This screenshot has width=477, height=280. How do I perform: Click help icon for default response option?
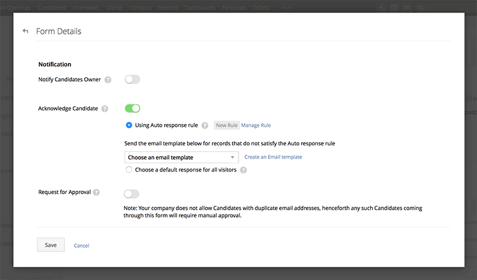tap(243, 170)
